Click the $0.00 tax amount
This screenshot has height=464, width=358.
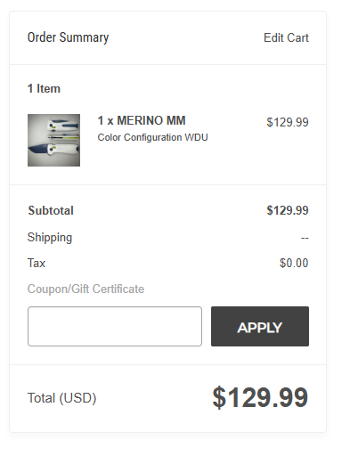(294, 263)
